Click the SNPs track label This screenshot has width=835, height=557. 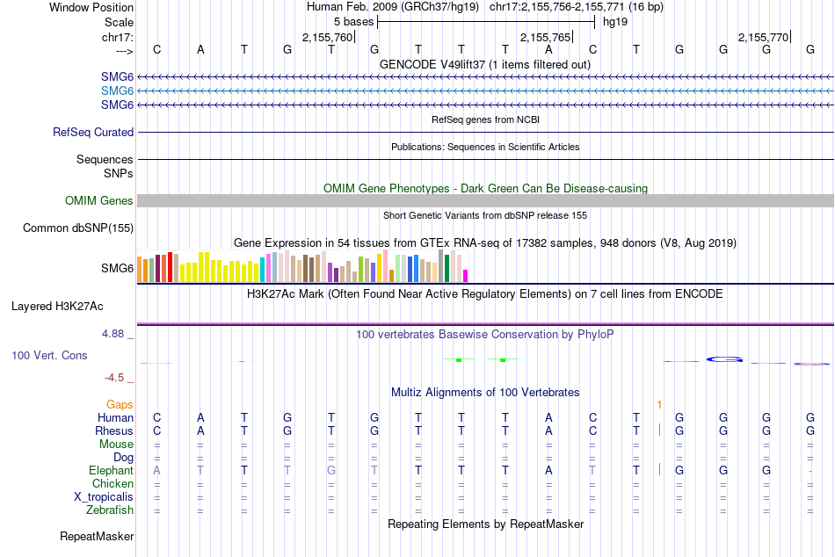coord(119,174)
